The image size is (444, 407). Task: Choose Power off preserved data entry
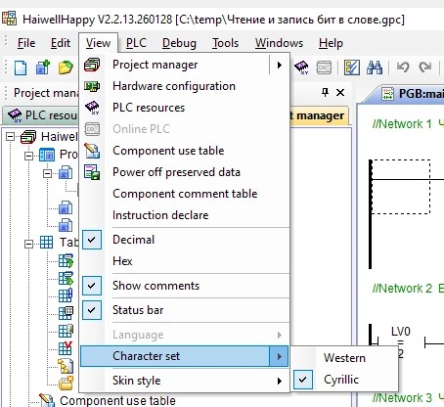(x=184, y=172)
